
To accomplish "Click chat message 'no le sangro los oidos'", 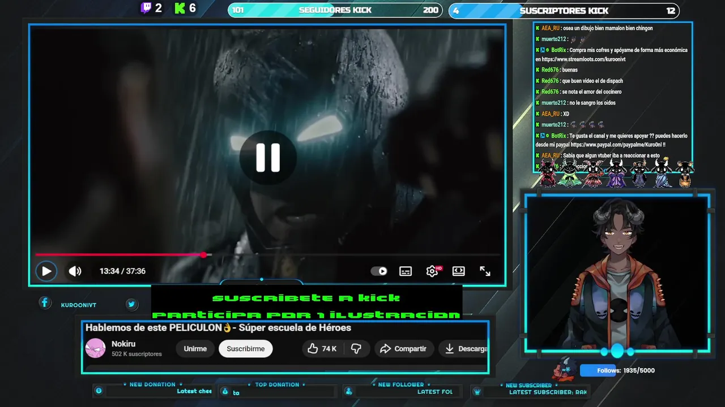I will click(592, 103).
